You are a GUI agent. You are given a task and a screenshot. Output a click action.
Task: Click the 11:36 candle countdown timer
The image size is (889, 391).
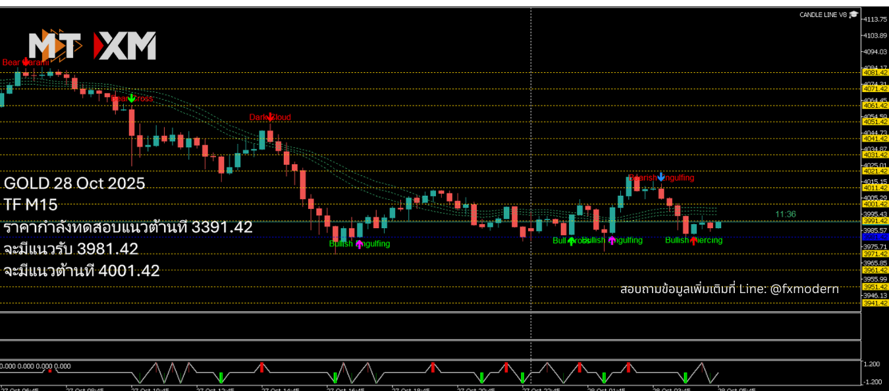[786, 214]
